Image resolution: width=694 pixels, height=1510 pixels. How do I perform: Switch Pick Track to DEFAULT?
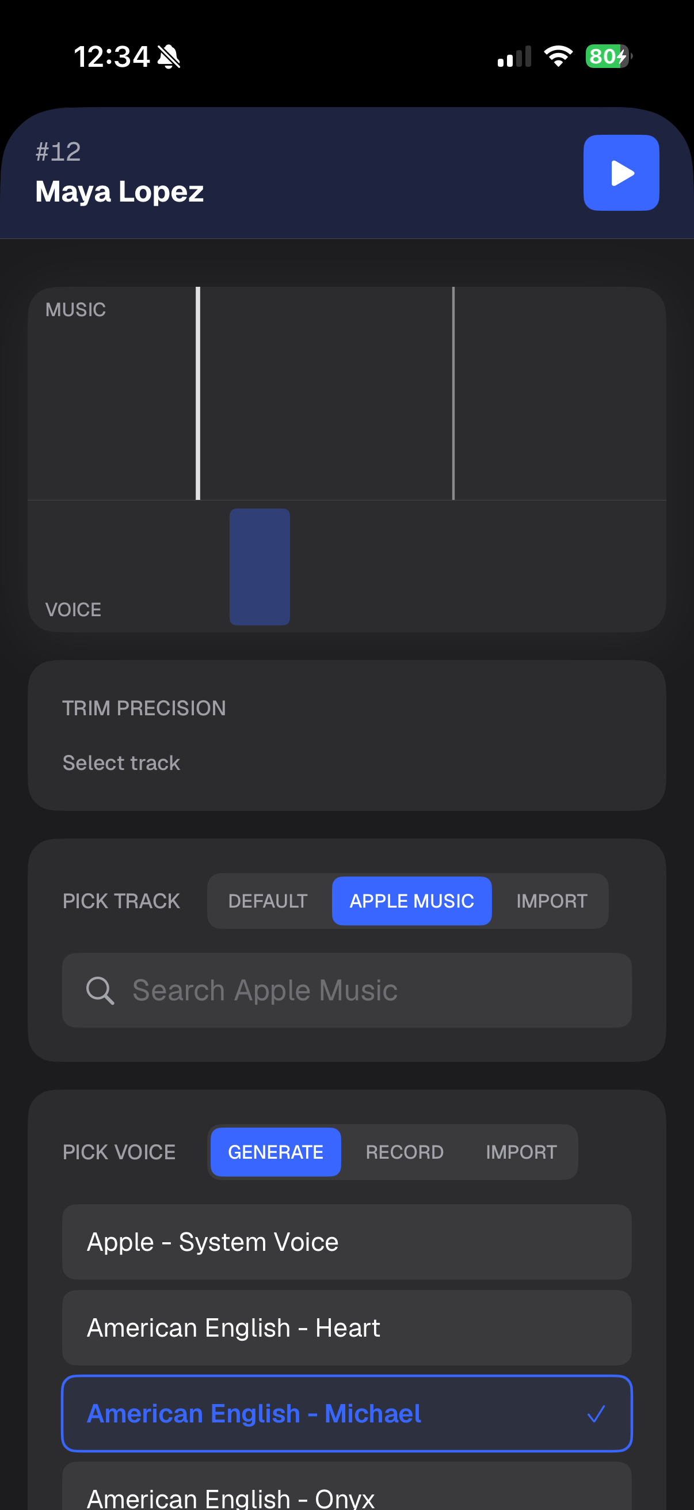pyautogui.click(x=268, y=900)
